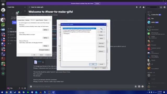Expand Crash Vids server dropdown menu

tap(25, 7)
